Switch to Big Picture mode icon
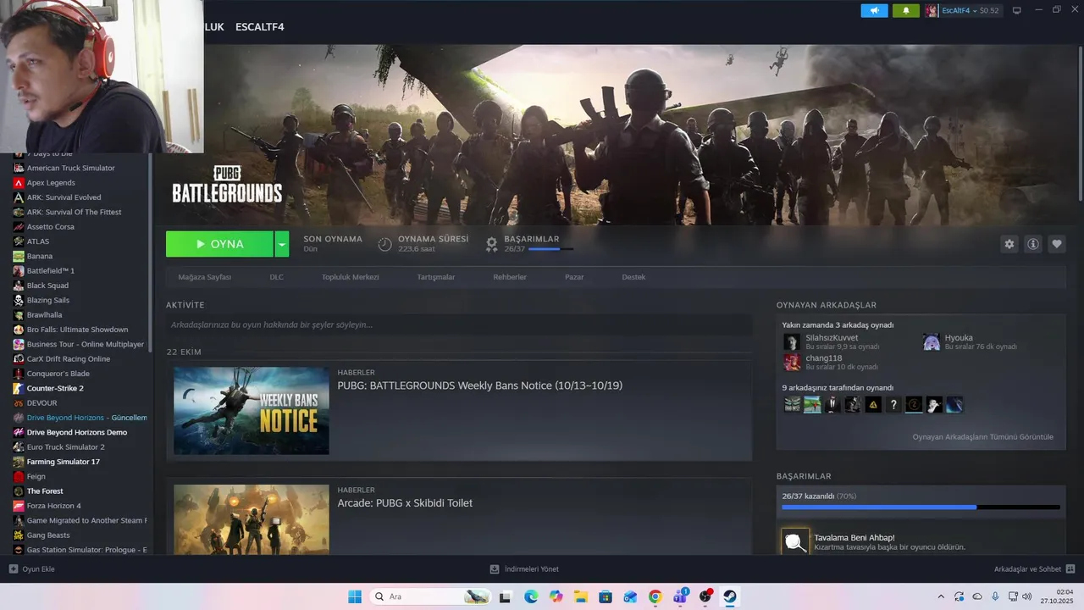Viewport: 1084px width, 610px height. pos(1017,10)
